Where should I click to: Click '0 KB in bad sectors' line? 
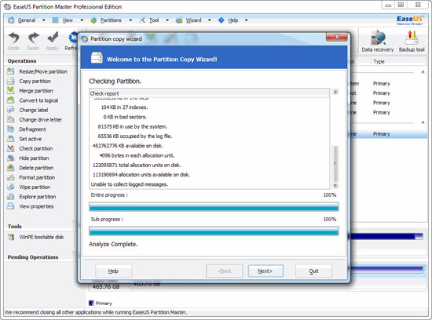point(125,117)
